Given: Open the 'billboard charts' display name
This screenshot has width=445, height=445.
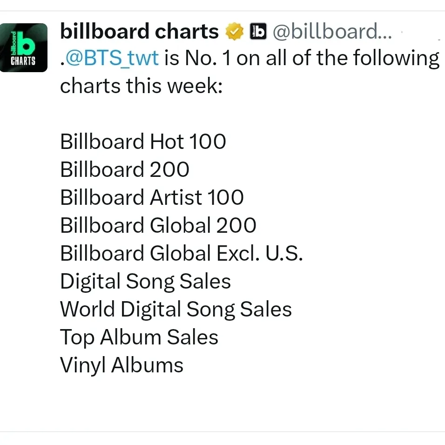Looking at the screenshot, I should click(140, 32).
